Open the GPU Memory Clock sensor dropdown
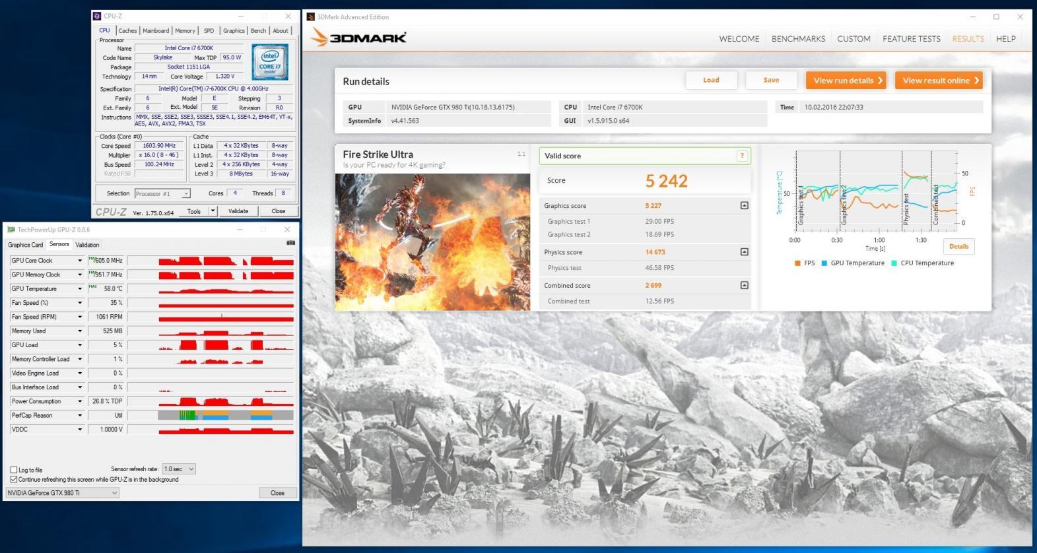The image size is (1037, 553). 80,275
